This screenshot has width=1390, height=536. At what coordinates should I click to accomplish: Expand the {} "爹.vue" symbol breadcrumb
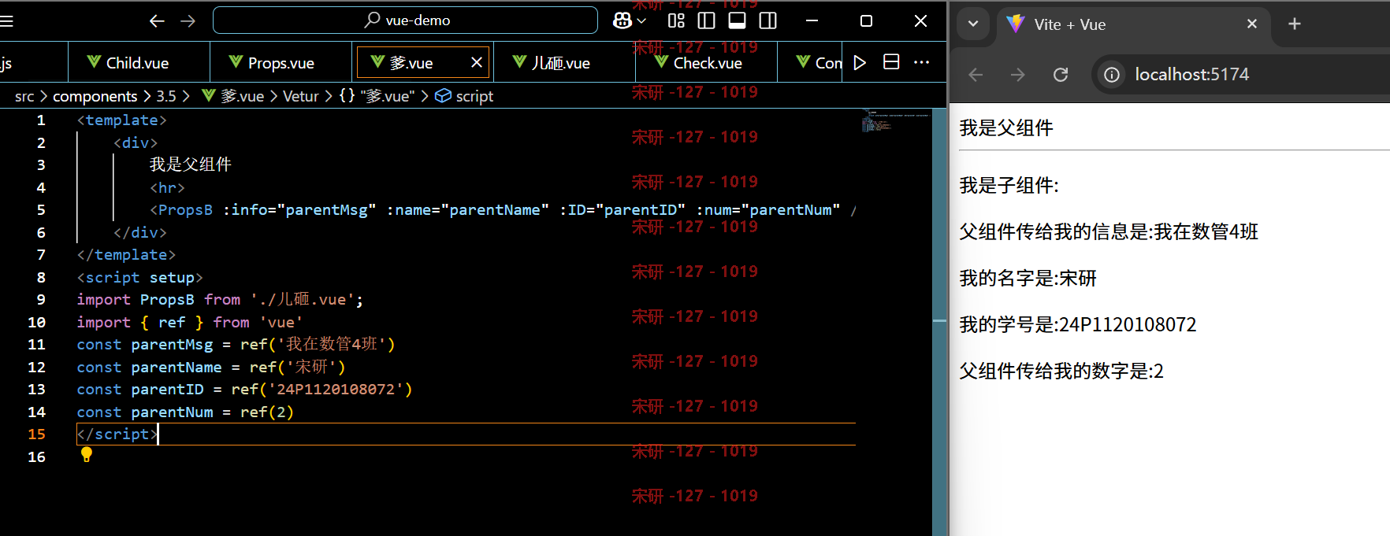click(377, 96)
